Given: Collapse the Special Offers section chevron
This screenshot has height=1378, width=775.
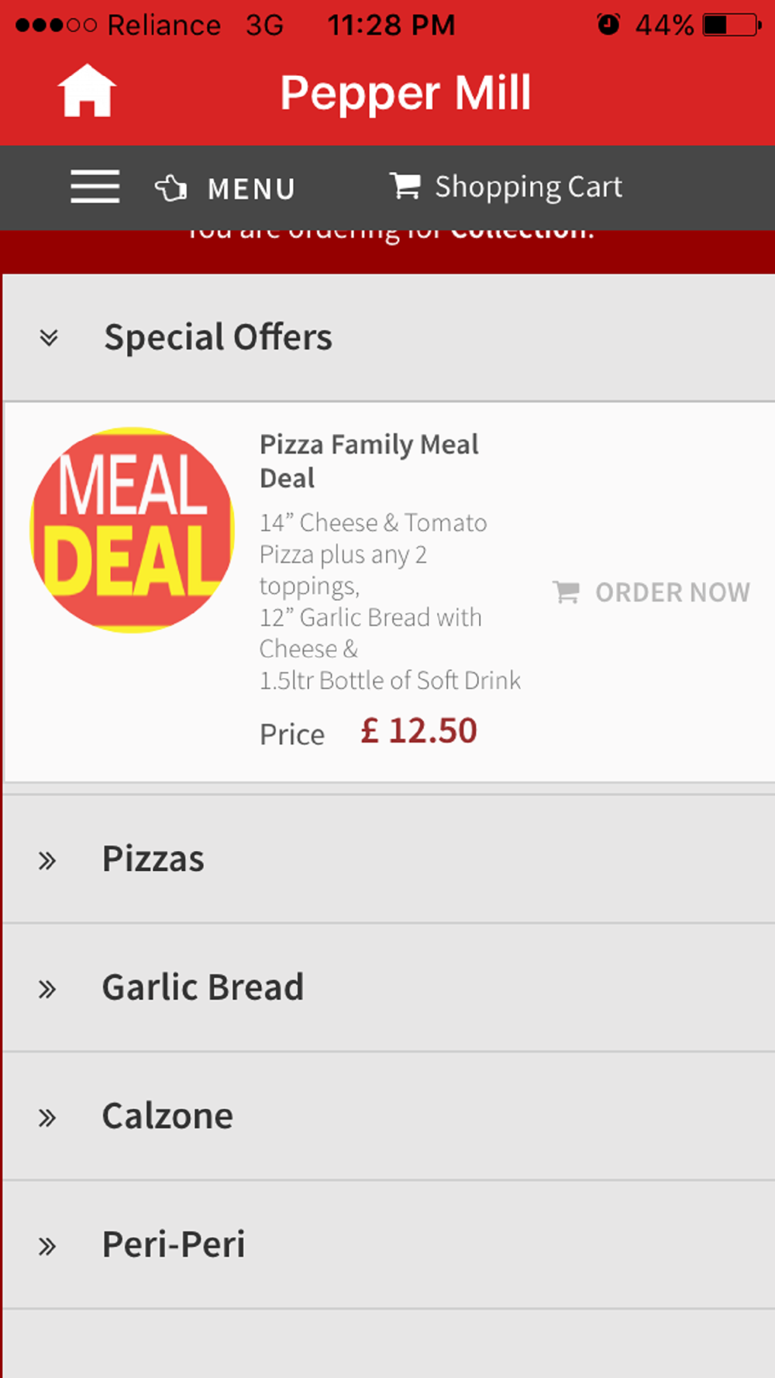Looking at the screenshot, I should pos(49,337).
